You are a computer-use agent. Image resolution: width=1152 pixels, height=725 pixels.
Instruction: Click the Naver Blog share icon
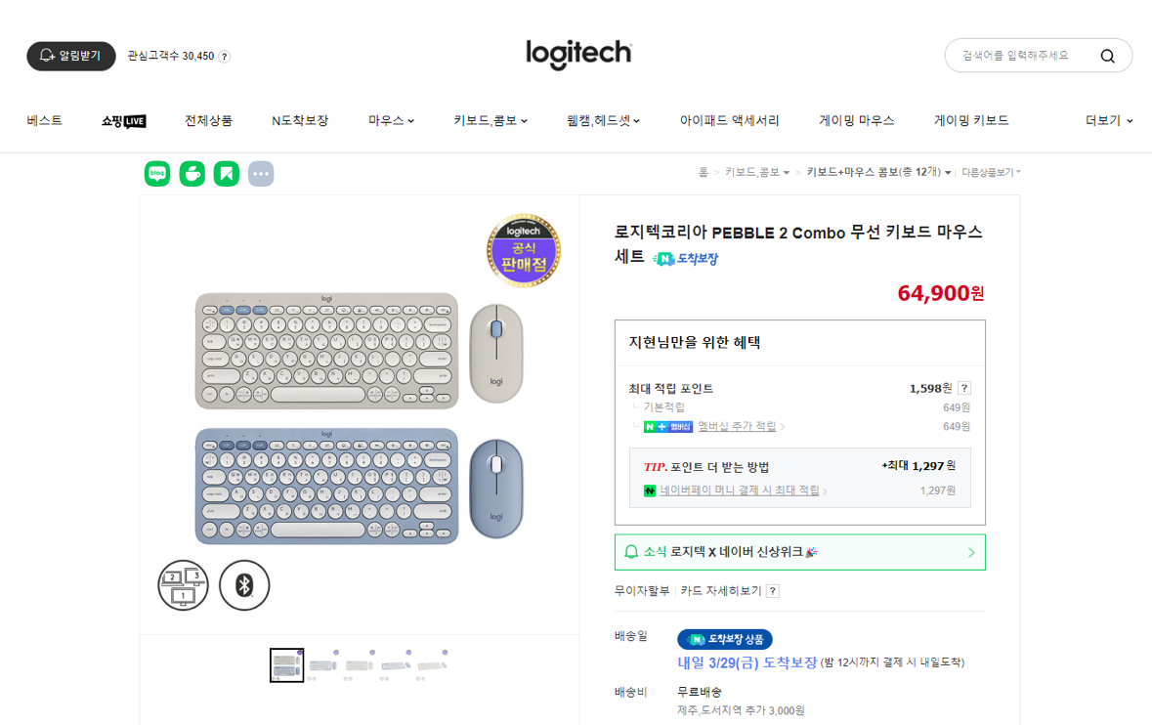[156, 173]
